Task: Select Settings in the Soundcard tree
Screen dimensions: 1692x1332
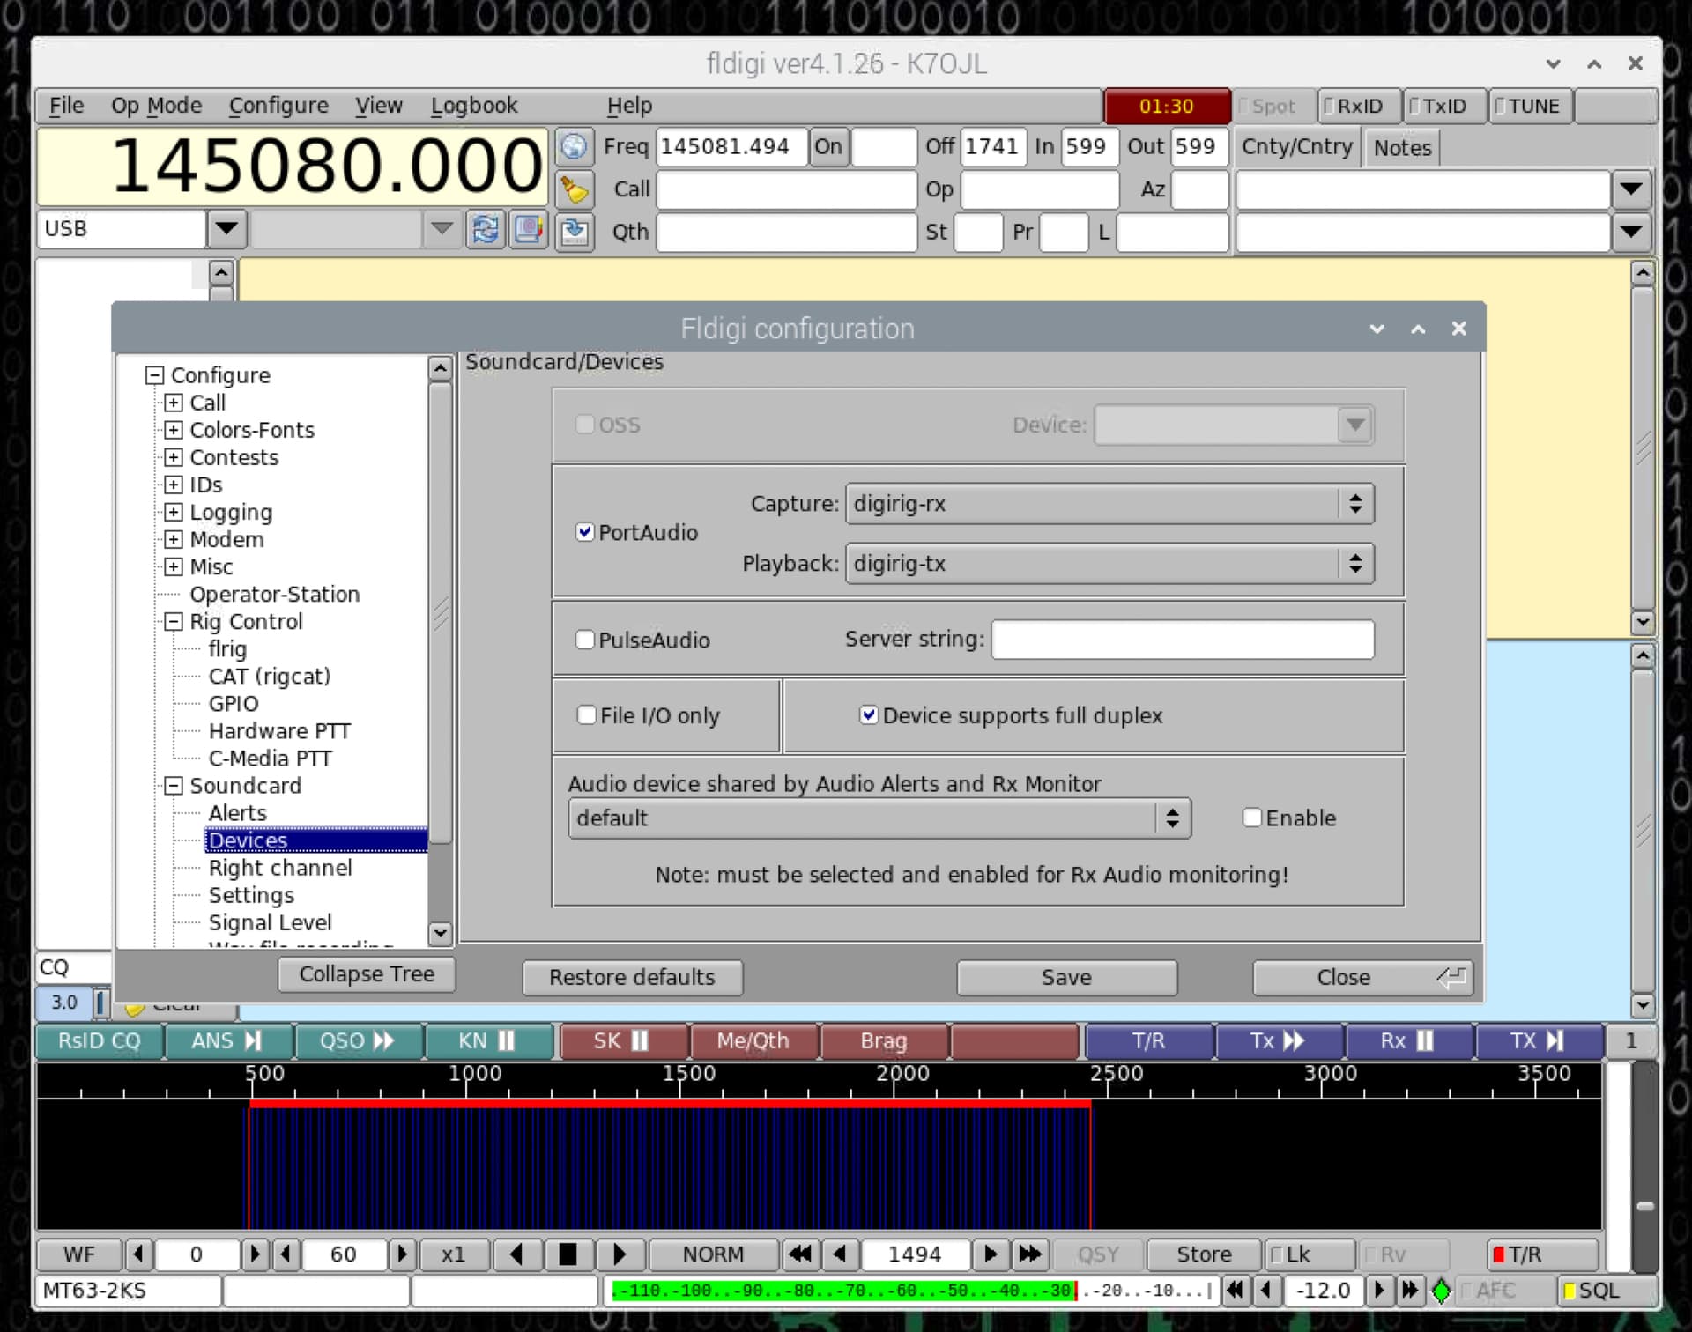Action: (251, 895)
